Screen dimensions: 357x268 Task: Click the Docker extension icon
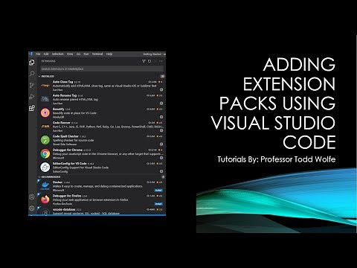[x=45, y=186]
